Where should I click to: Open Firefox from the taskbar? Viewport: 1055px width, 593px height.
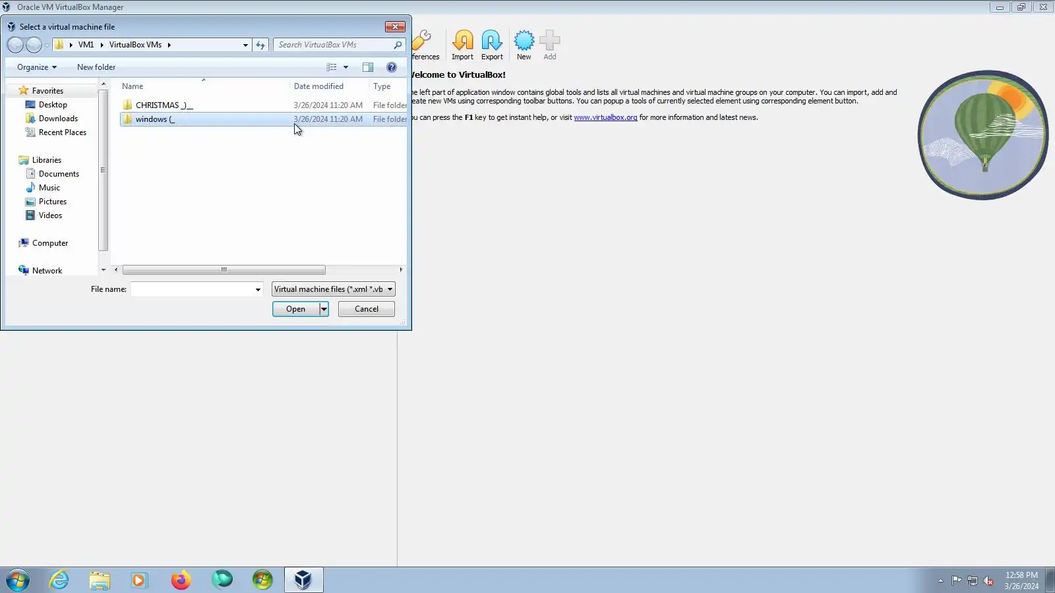tap(181, 580)
